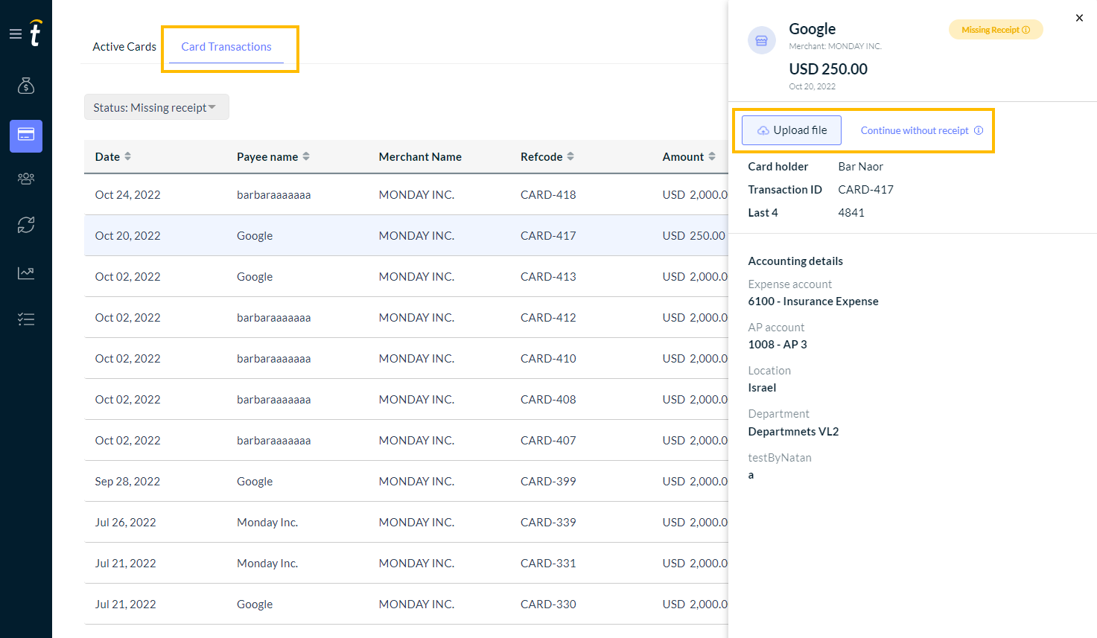
Task: Select the CARD-399 transaction row
Action: (x=406, y=481)
